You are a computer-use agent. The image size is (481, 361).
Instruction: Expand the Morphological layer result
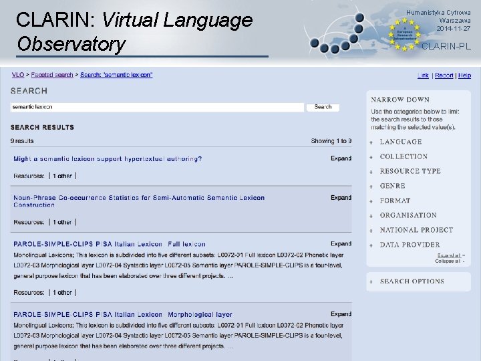point(341,314)
